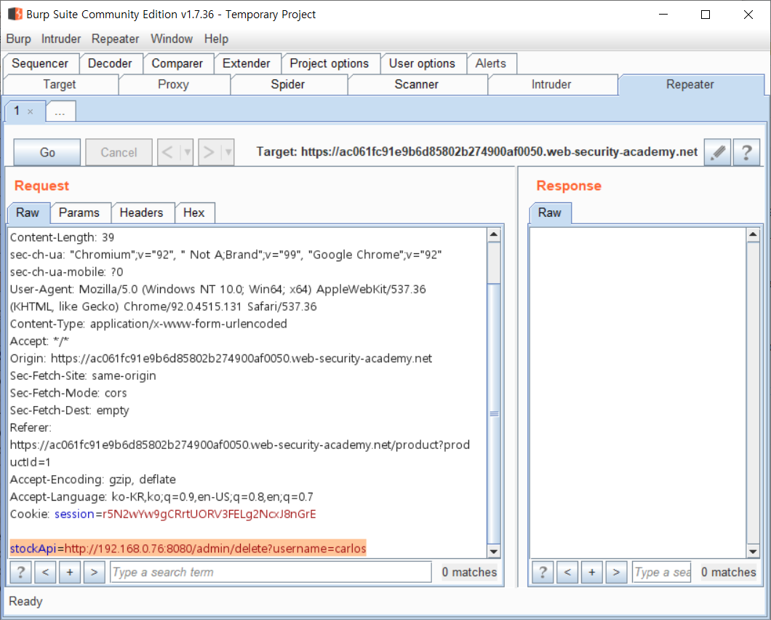Screen dimensions: 771x620
Task: Click the Accept-Encoding header line
Action: point(93,480)
